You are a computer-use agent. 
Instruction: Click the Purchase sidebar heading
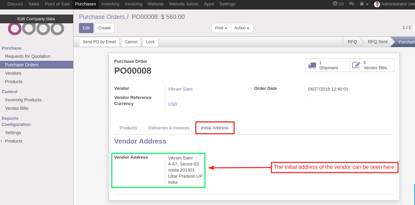12,48
